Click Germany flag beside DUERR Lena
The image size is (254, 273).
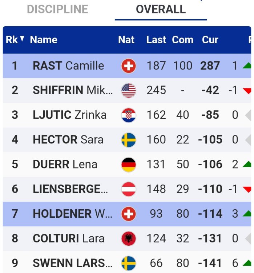128,165
